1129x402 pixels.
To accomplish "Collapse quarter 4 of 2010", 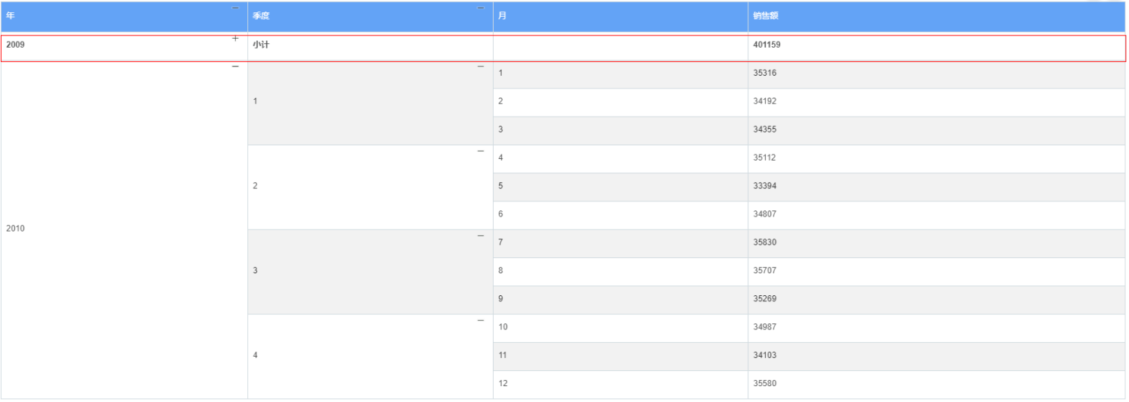I will (480, 321).
